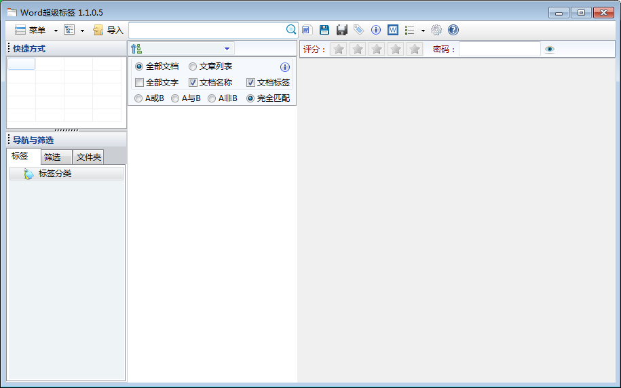Switch to the 文件夹 tab
621x388 pixels.
[88, 157]
